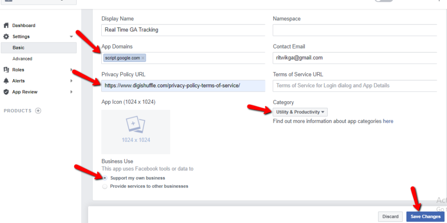This screenshot has height=223, width=447.
Task: Click the Alerts bell icon
Action: pos(6,81)
